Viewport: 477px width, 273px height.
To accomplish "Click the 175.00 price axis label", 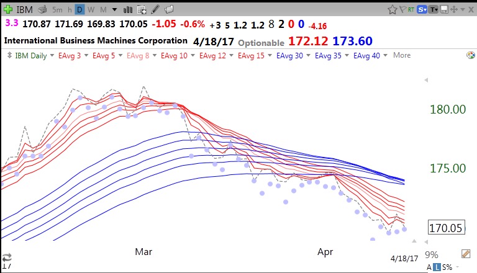I will point(447,168).
